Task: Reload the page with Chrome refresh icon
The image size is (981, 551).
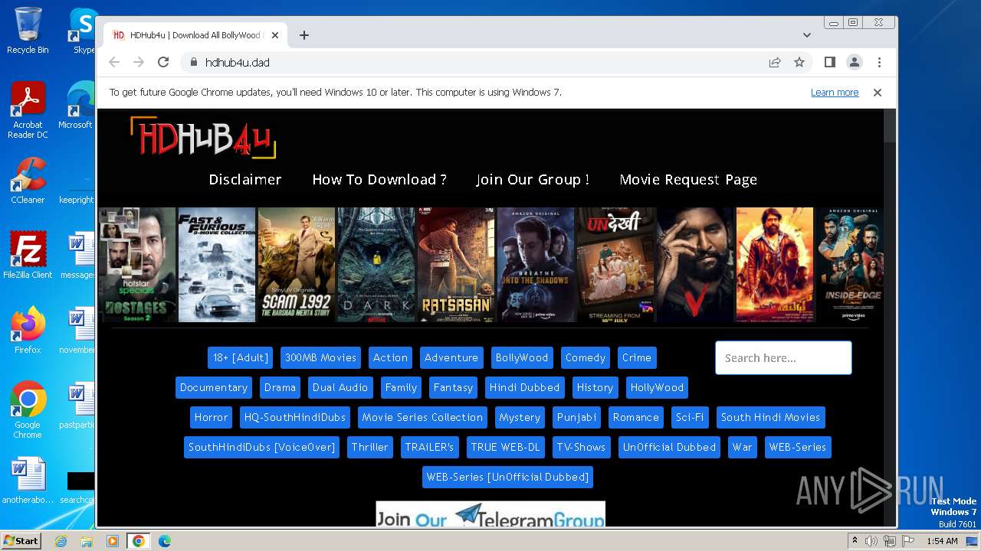Action: (x=163, y=63)
